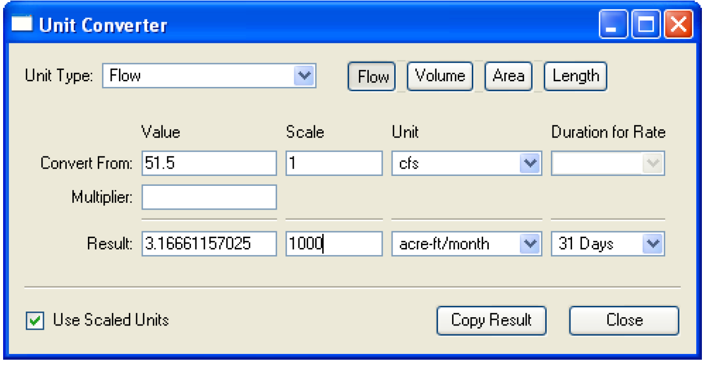Expand the Convert From unit dropdown showing cfs
Viewport: 705px width, 369px height.
click(x=530, y=164)
